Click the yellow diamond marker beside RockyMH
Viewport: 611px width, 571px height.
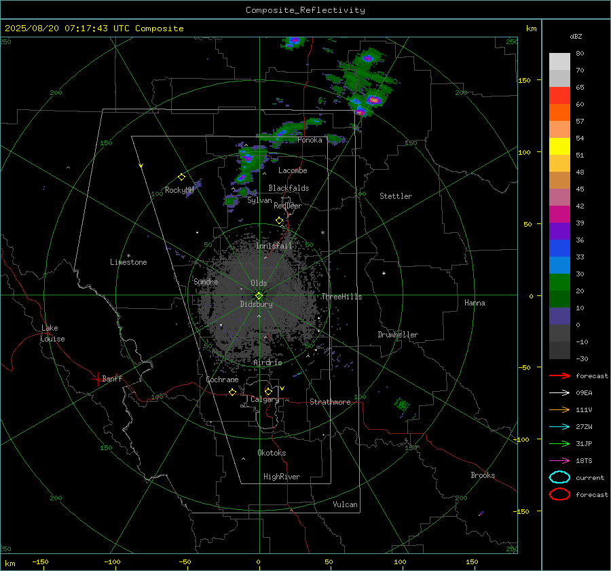click(x=181, y=177)
